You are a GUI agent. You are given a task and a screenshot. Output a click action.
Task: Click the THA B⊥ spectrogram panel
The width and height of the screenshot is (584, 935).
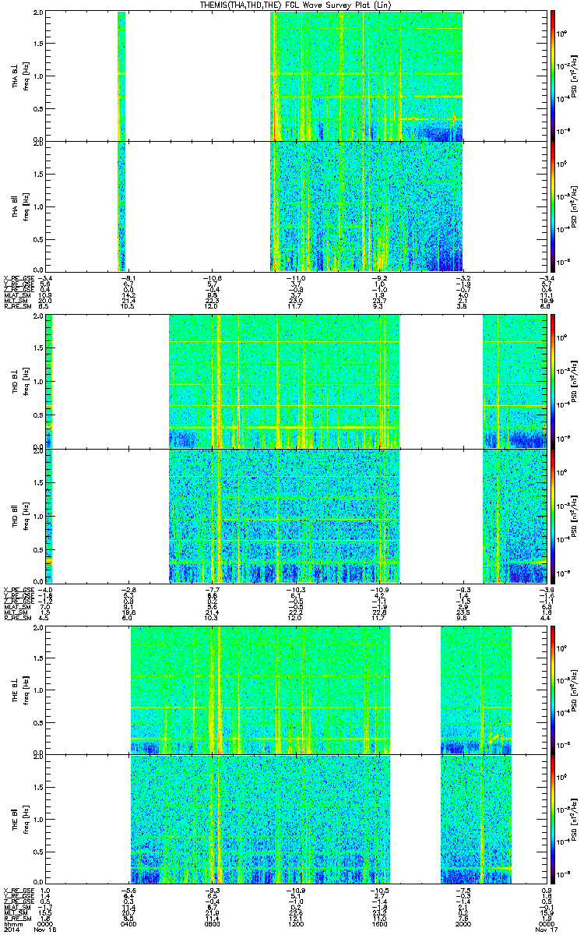[294, 76]
